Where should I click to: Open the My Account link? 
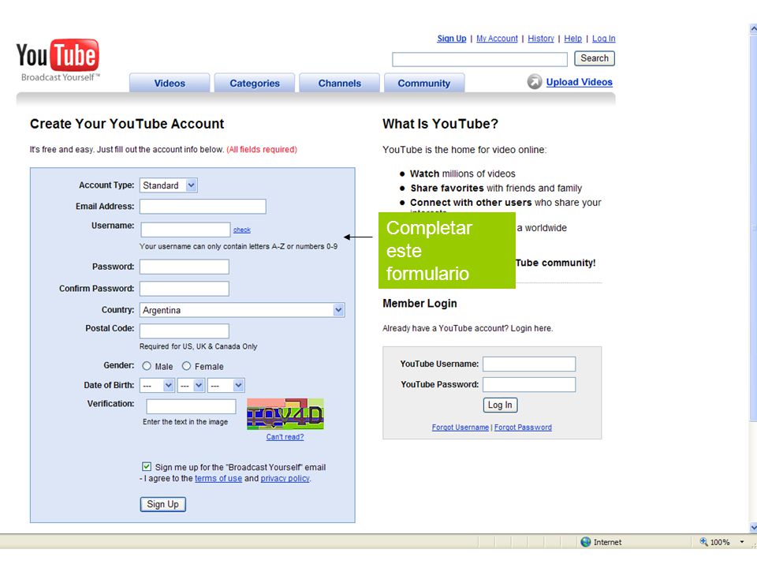coord(497,39)
